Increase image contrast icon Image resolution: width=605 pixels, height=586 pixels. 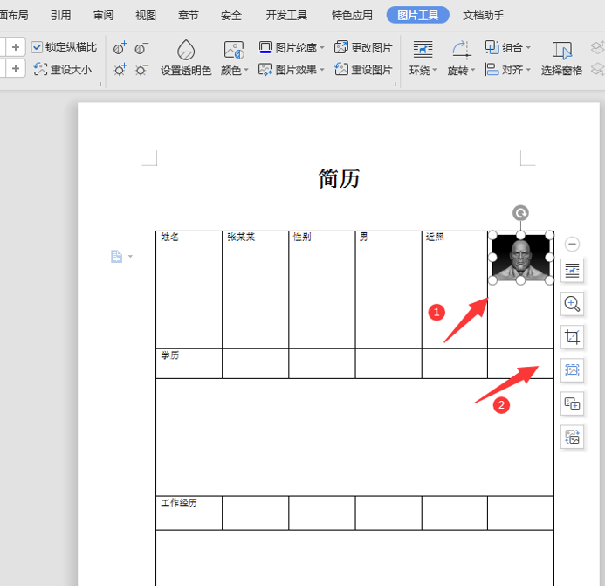pos(120,48)
